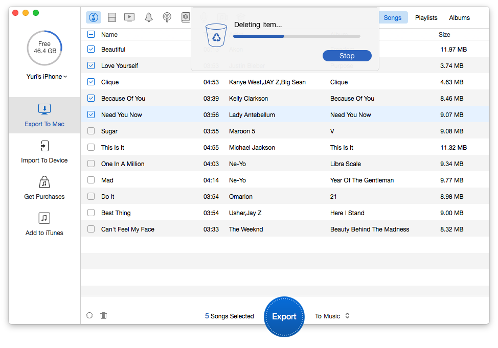Image resolution: width=498 pixels, height=348 pixels.
Task: Check the Best Thing checkbox
Action: (91, 213)
